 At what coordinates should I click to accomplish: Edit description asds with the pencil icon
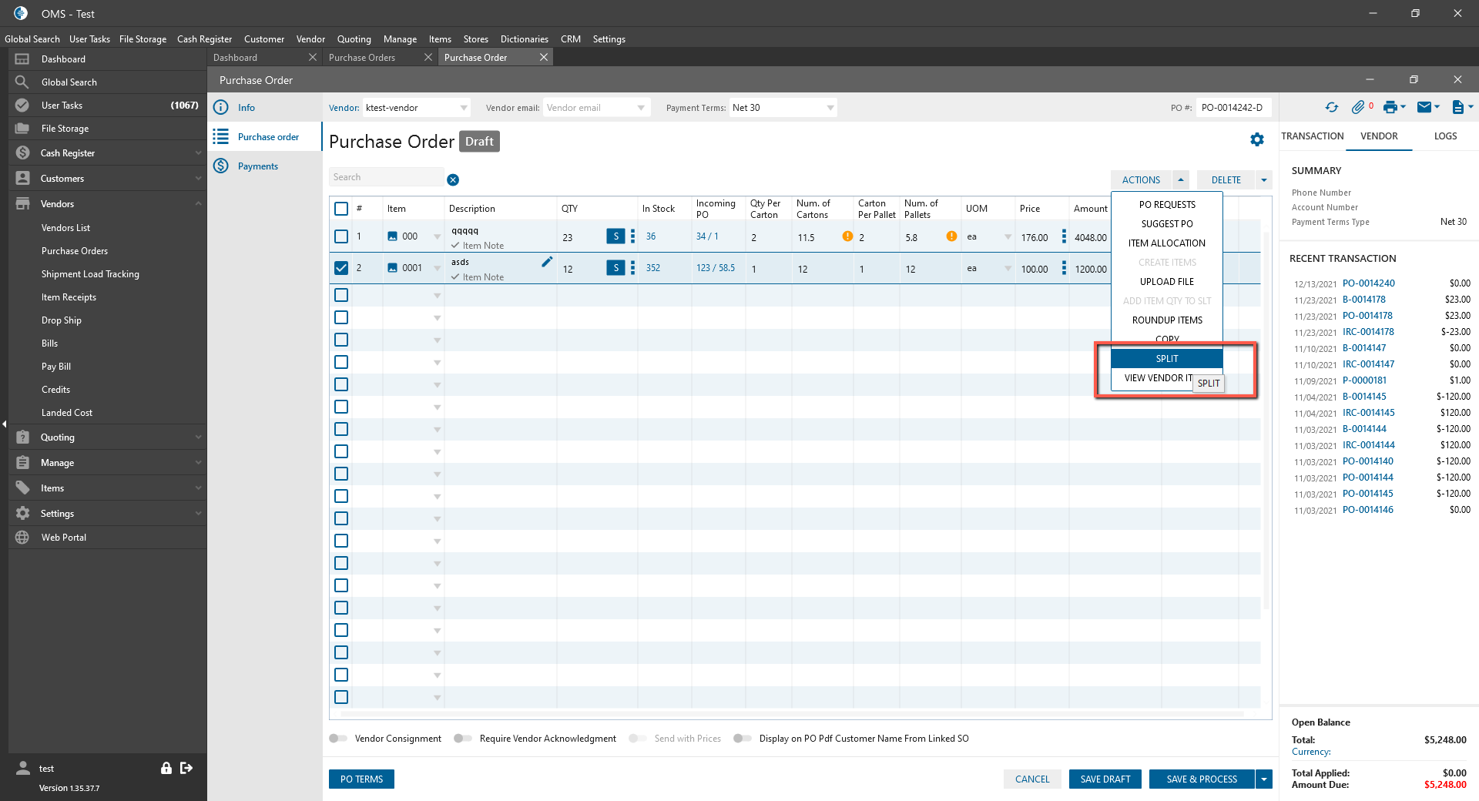point(547,262)
